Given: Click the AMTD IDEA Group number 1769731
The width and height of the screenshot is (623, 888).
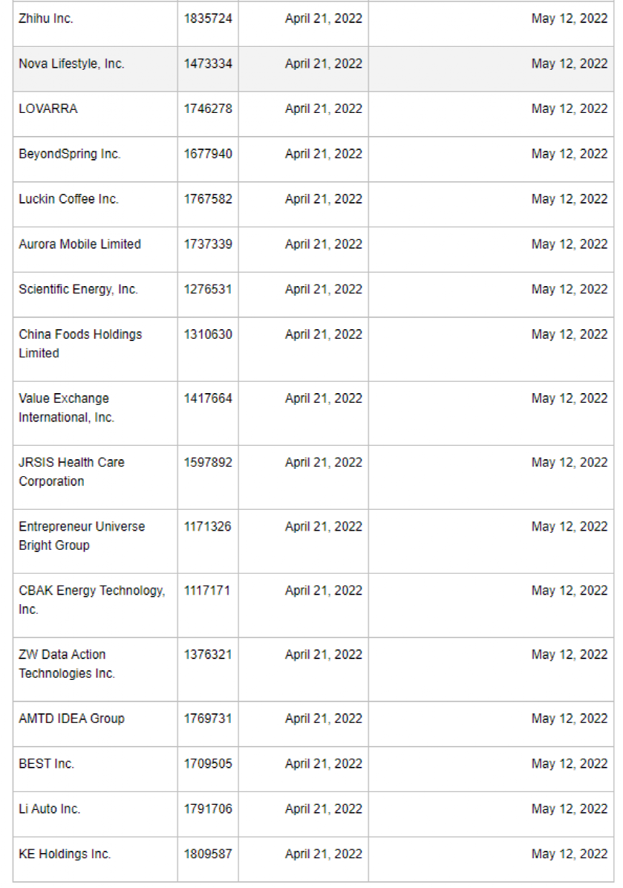Looking at the screenshot, I should (x=208, y=719).
